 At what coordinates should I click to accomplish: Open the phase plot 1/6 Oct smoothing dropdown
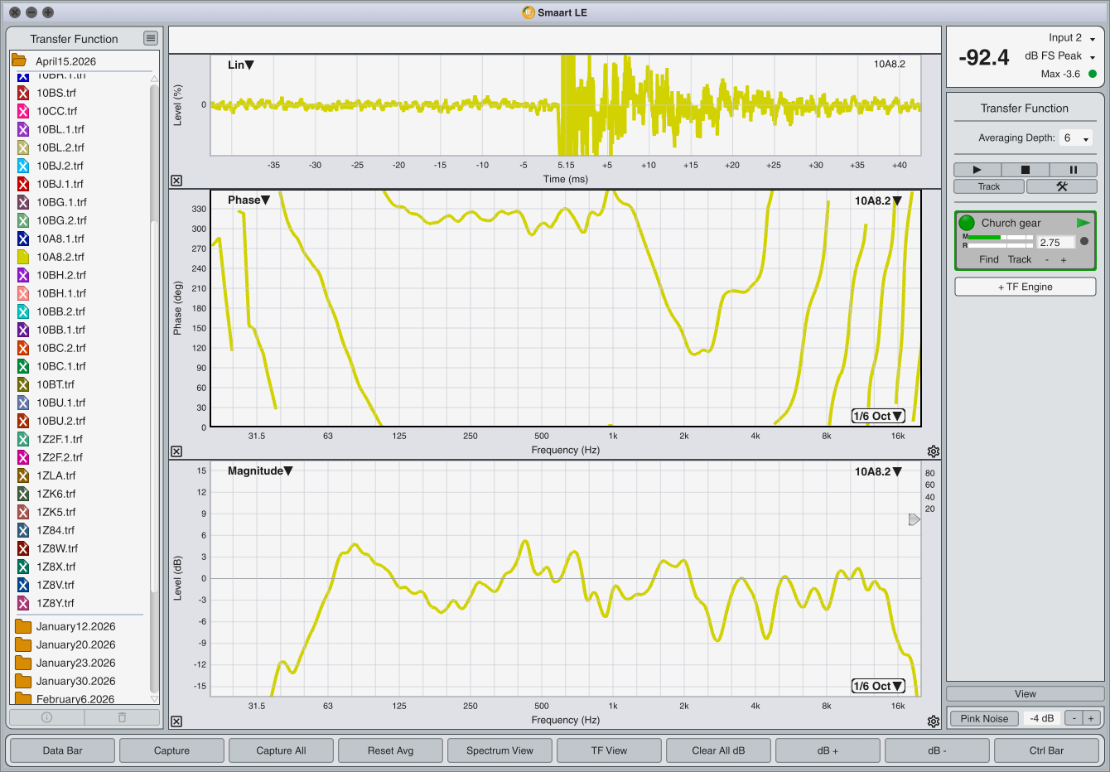(878, 416)
